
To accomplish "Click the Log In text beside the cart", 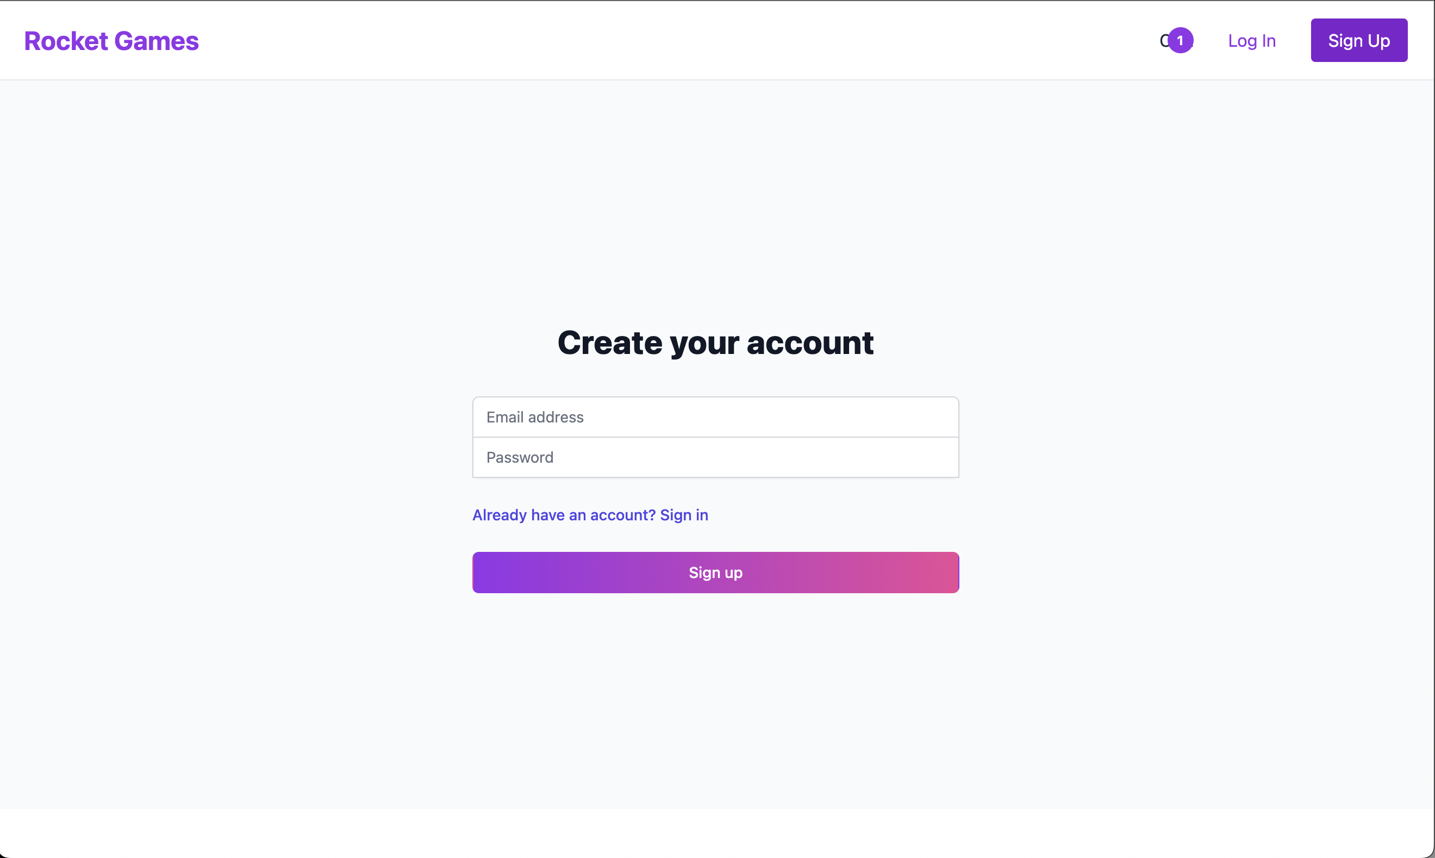I will (x=1252, y=40).
